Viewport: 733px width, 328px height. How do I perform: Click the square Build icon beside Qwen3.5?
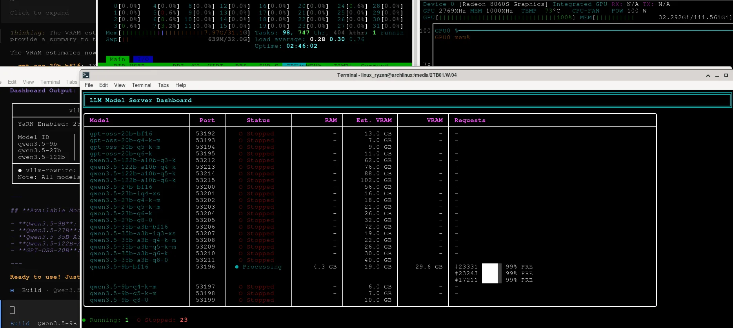(12, 290)
